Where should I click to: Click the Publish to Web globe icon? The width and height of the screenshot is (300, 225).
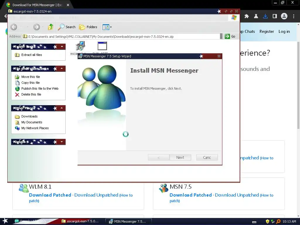(x=17, y=88)
